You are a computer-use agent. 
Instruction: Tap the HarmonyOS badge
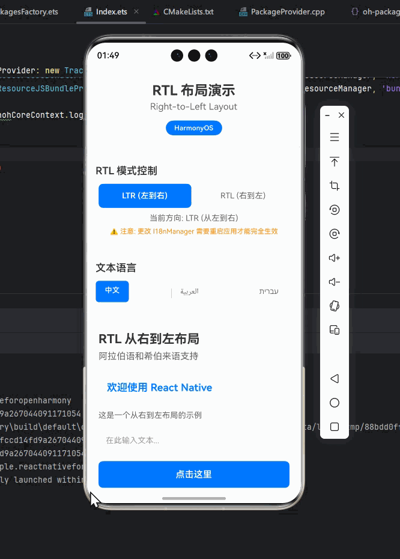point(194,128)
